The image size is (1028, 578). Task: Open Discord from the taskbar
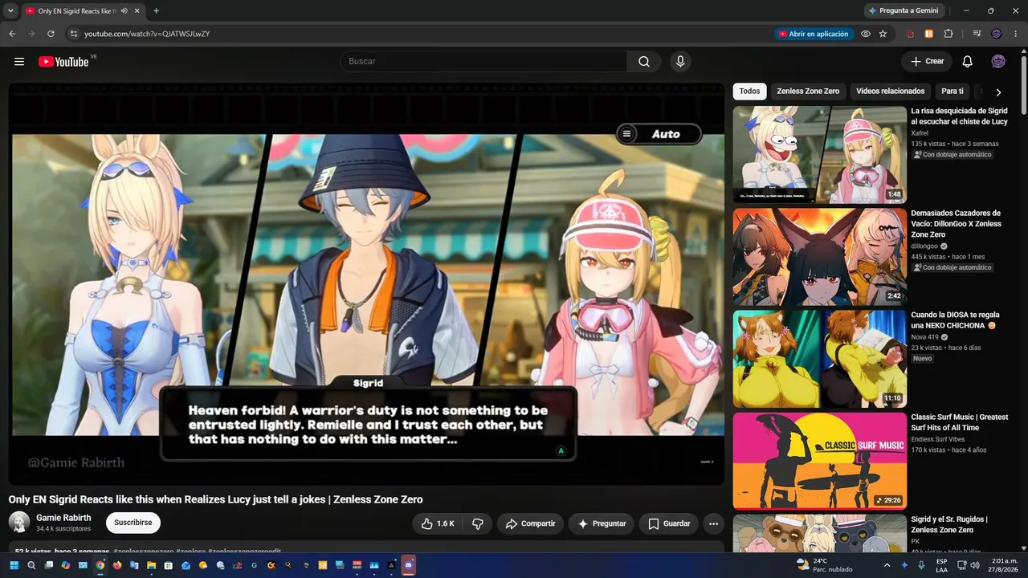pyautogui.click(x=409, y=565)
